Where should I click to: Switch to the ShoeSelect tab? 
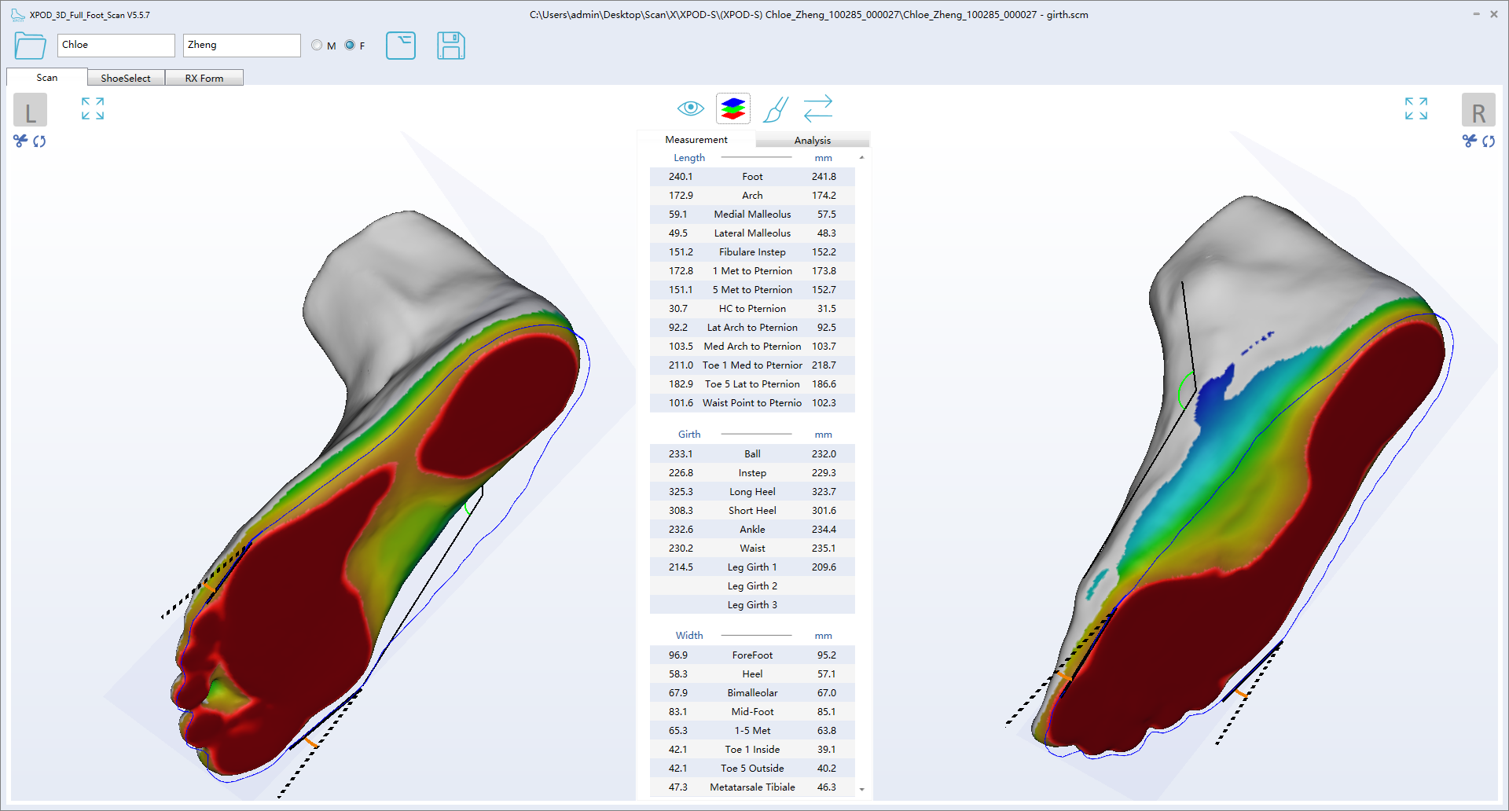click(x=126, y=78)
